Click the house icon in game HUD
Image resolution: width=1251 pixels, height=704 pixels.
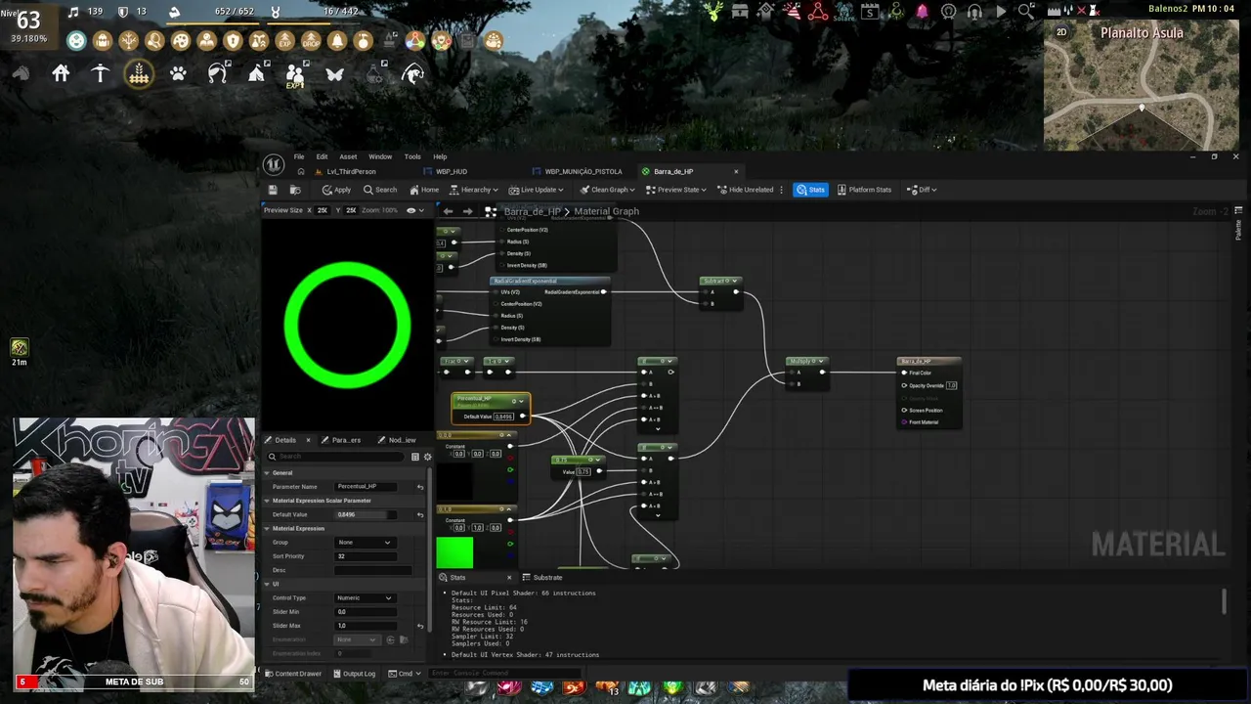61,73
